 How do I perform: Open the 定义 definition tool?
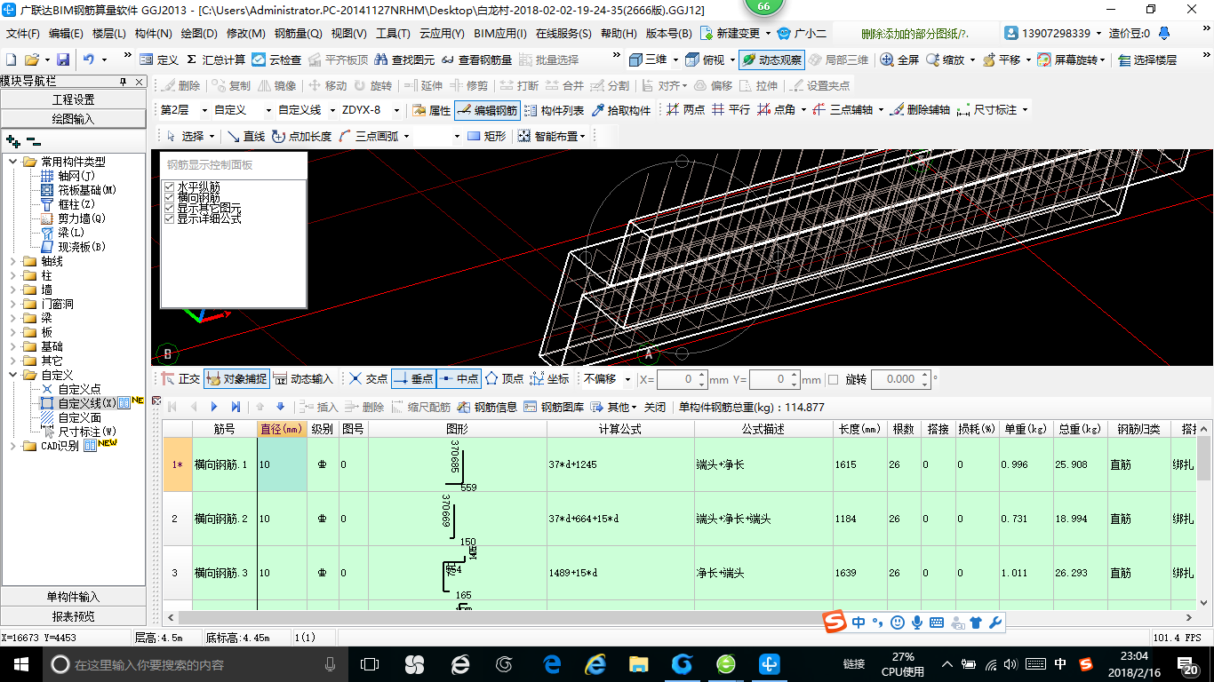point(159,59)
